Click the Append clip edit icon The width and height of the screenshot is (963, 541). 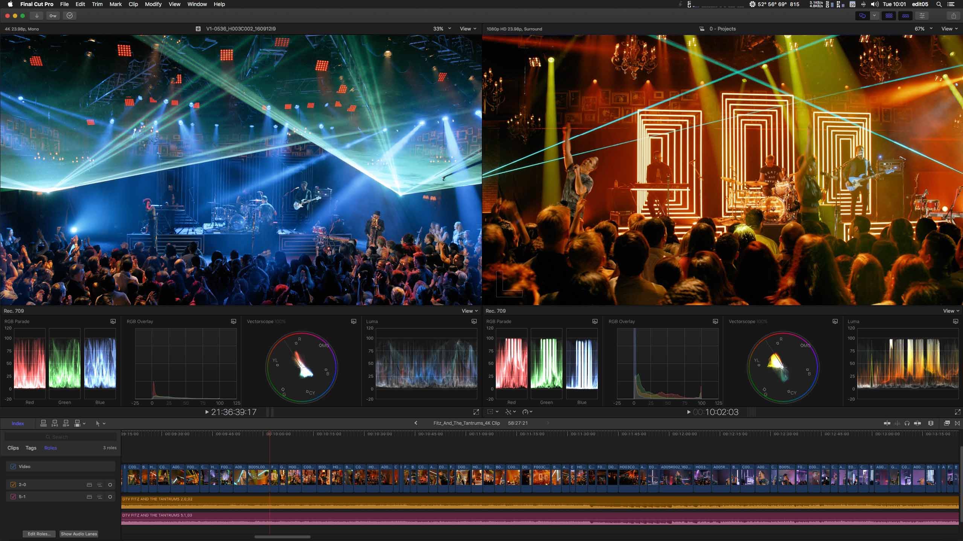pos(66,423)
